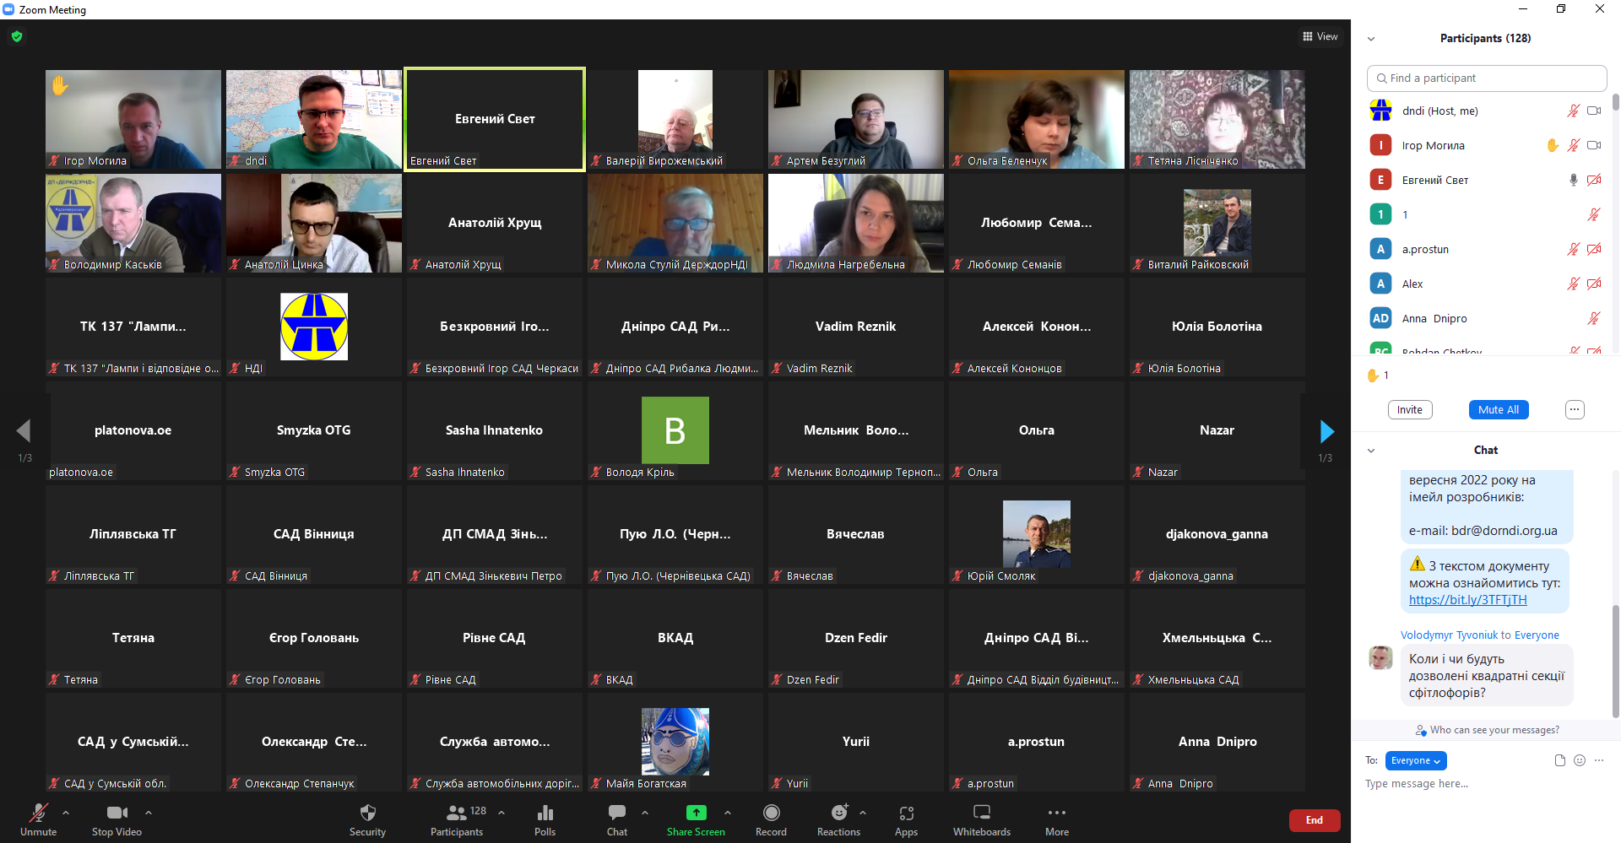Open the Security shield icon

(367, 813)
